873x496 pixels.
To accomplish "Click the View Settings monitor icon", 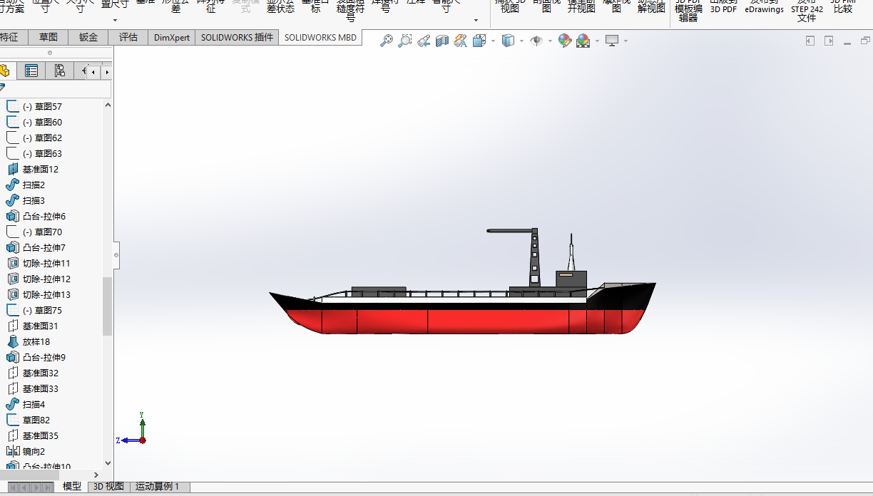I will coord(612,41).
